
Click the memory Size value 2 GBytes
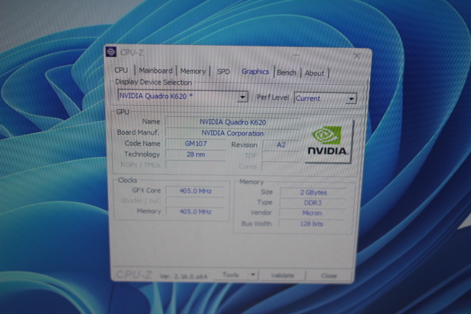(313, 192)
